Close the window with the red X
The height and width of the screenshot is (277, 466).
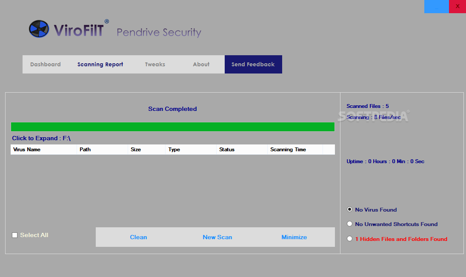[x=457, y=6]
